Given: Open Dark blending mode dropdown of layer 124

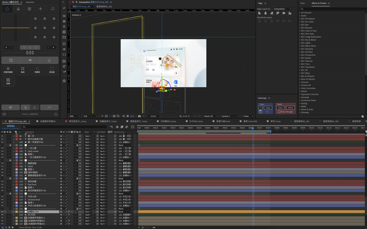Looking at the screenshot, I should pos(88,215).
